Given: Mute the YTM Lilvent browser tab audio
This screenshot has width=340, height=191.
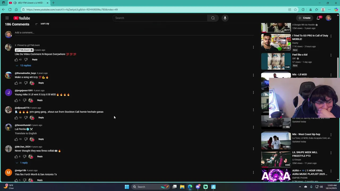Looking at the screenshot, I should tap(15, 3).
